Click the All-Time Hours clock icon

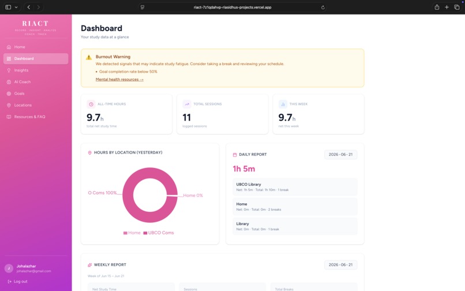coord(91,105)
